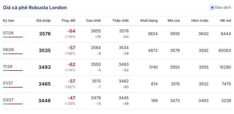The image size is (234, 114).
Task: Click the price range bar under 01/27
Action: [13, 87]
